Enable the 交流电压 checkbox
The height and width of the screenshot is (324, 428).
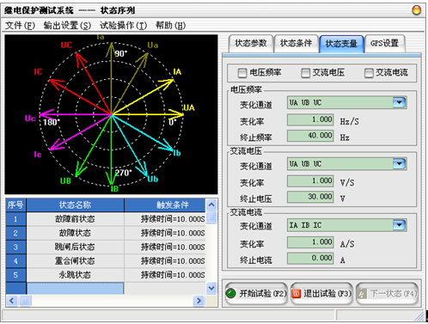(x=305, y=73)
